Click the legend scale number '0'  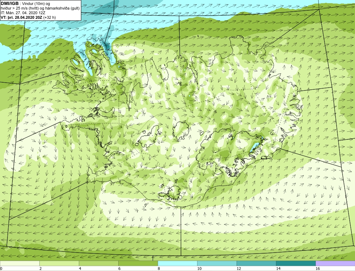[1, 269]
